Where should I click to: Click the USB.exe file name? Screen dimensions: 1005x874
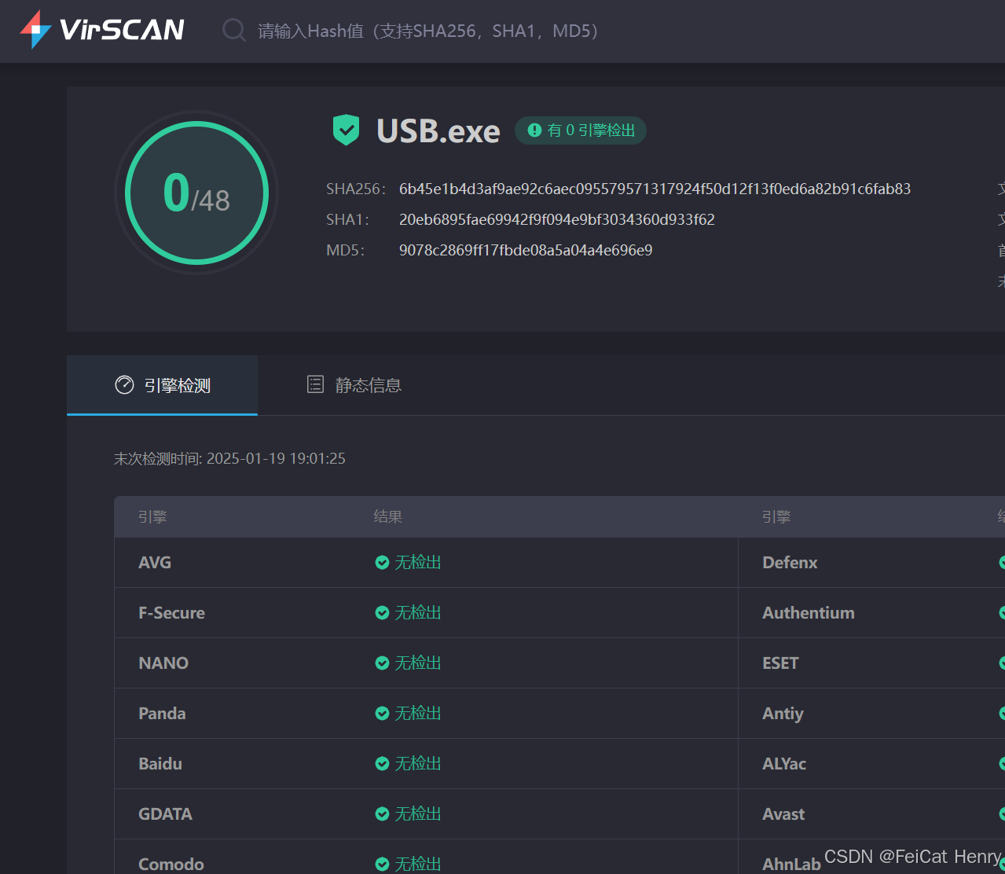coord(438,131)
